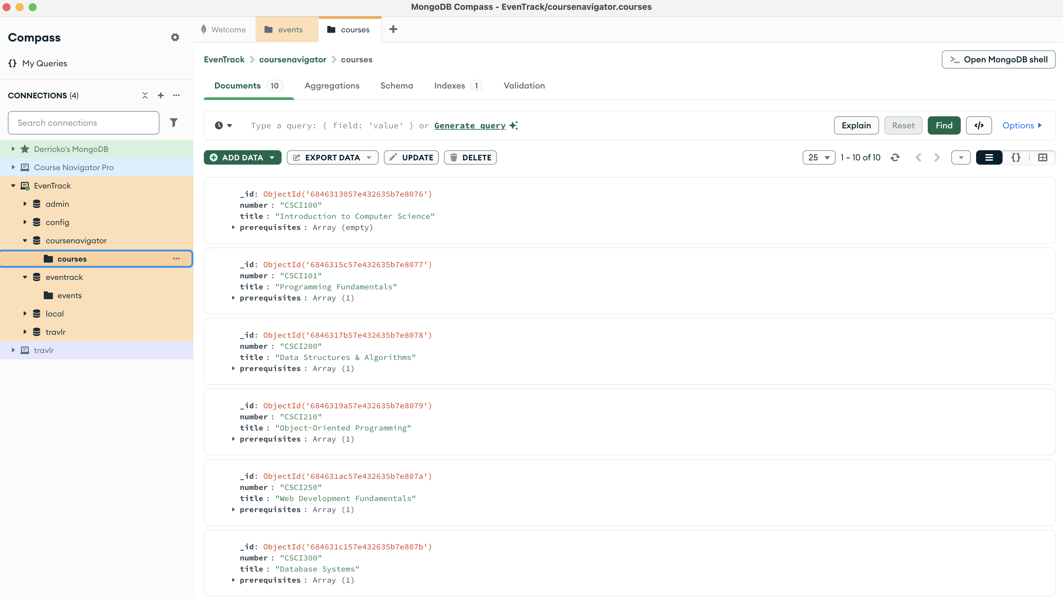Click the UPDATE button
The height and width of the screenshot is (599, 1063).
click(411, 157)
